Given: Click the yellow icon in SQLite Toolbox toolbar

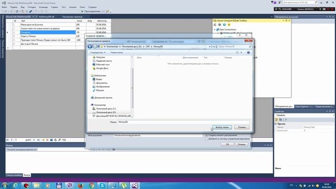Looking at the screenshot, I should coord(229,25).
